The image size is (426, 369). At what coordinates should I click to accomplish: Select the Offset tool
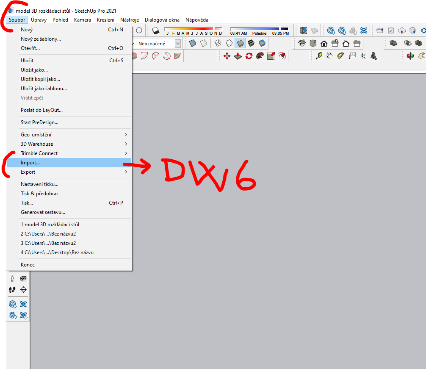click(282, 56)
